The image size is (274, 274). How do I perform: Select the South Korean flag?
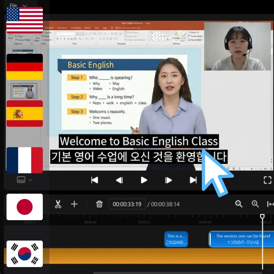[24, 254]
